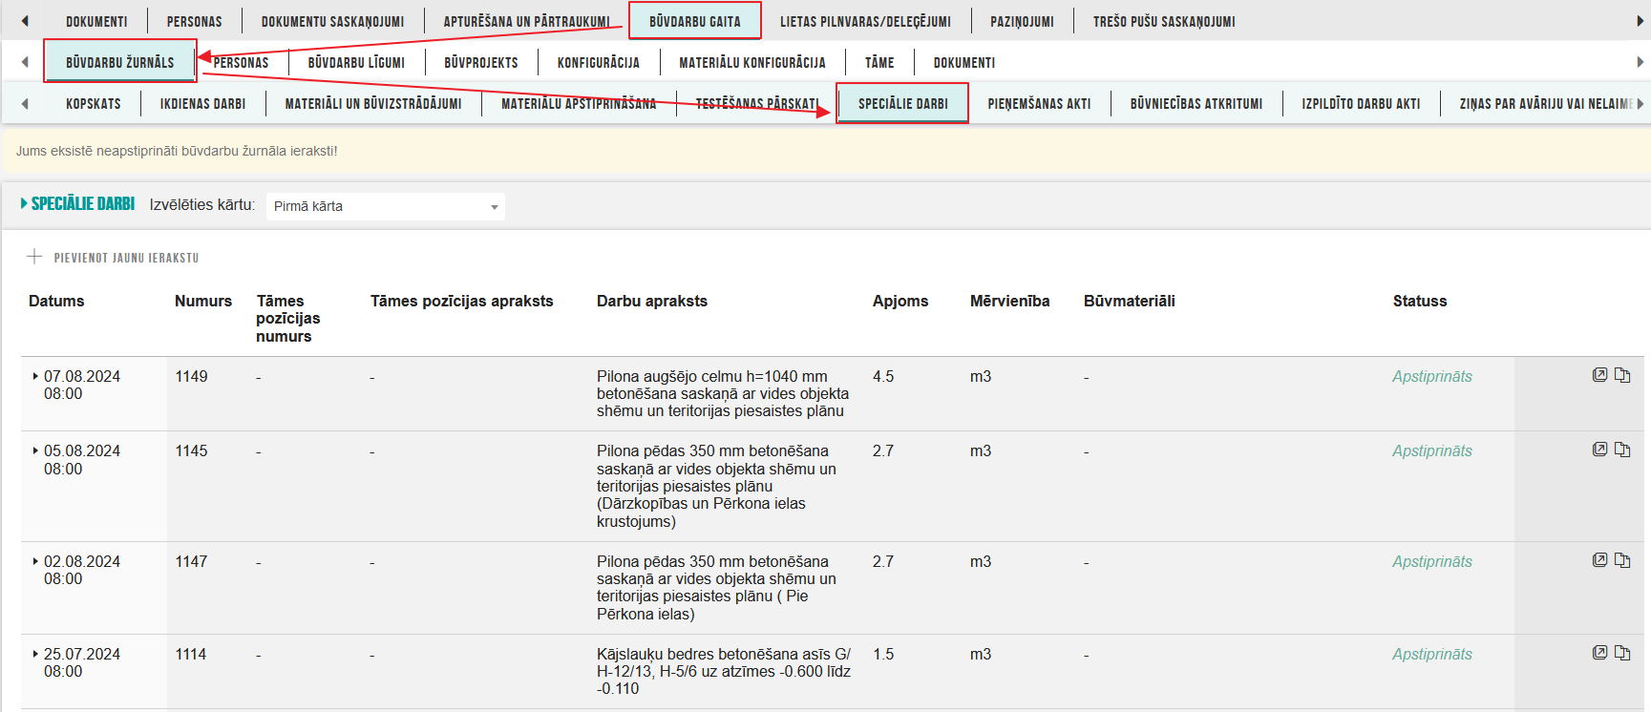Open the Personas top tab
The width and height of the screenshot is (1651, 712).
point(195,21)
